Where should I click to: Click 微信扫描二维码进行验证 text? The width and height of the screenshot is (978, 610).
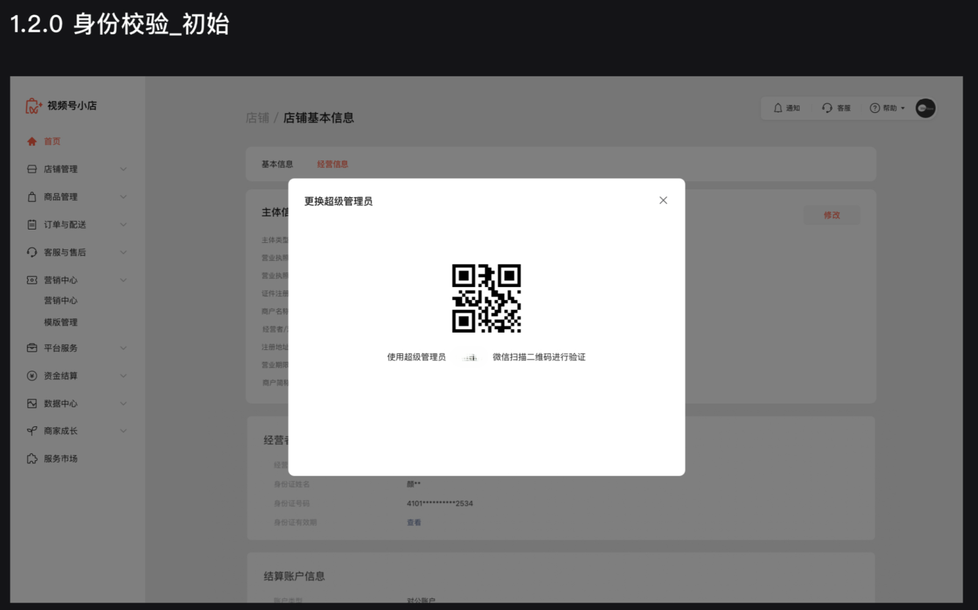(539, 357)
